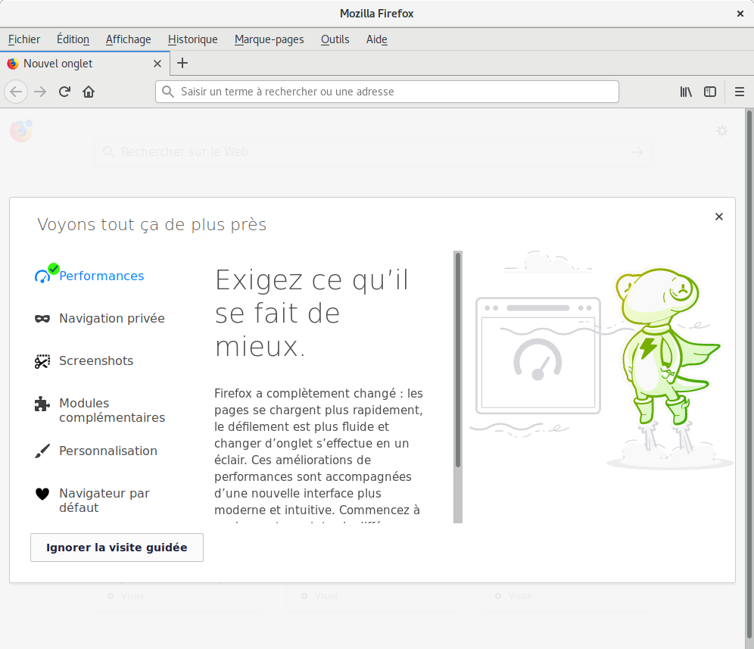Image resolution: width=754 pixels, height=649 pixels.
Task: Click the Performances speedometer icon
Action: point(43,276)
